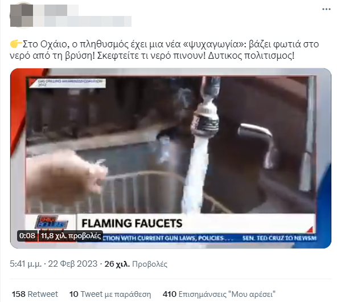Open the 5:41 μ.μ. tweet timestamp
341x302 pixels.
pyautogui.click(x=26, y=264)
